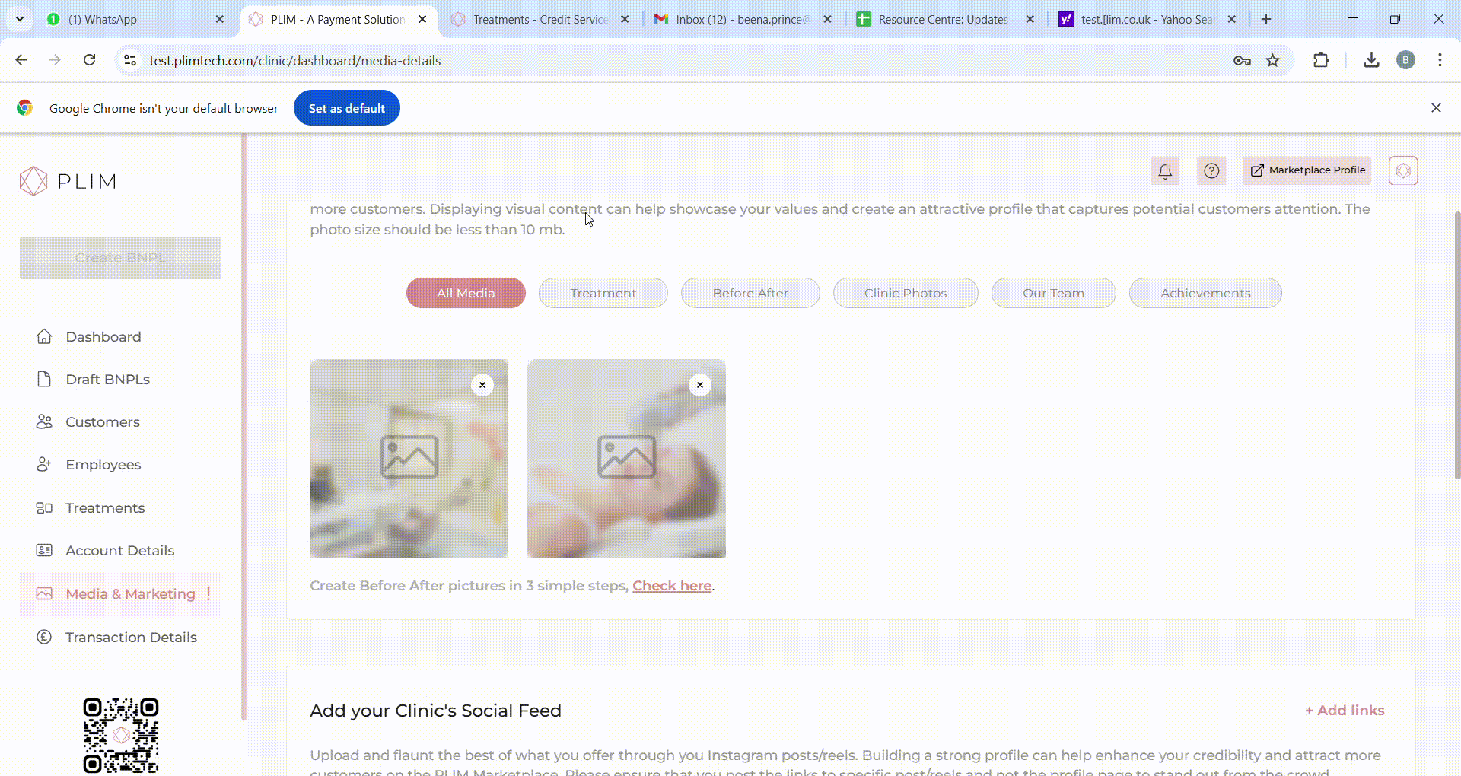This screenshot has width=1461, height=776.
Task: Show Achievements media filter
Action: 1205,293
